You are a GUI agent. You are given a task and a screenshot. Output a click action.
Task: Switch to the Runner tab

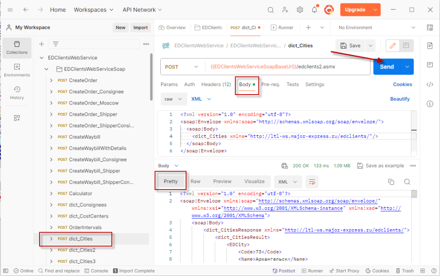coord(282,28)
